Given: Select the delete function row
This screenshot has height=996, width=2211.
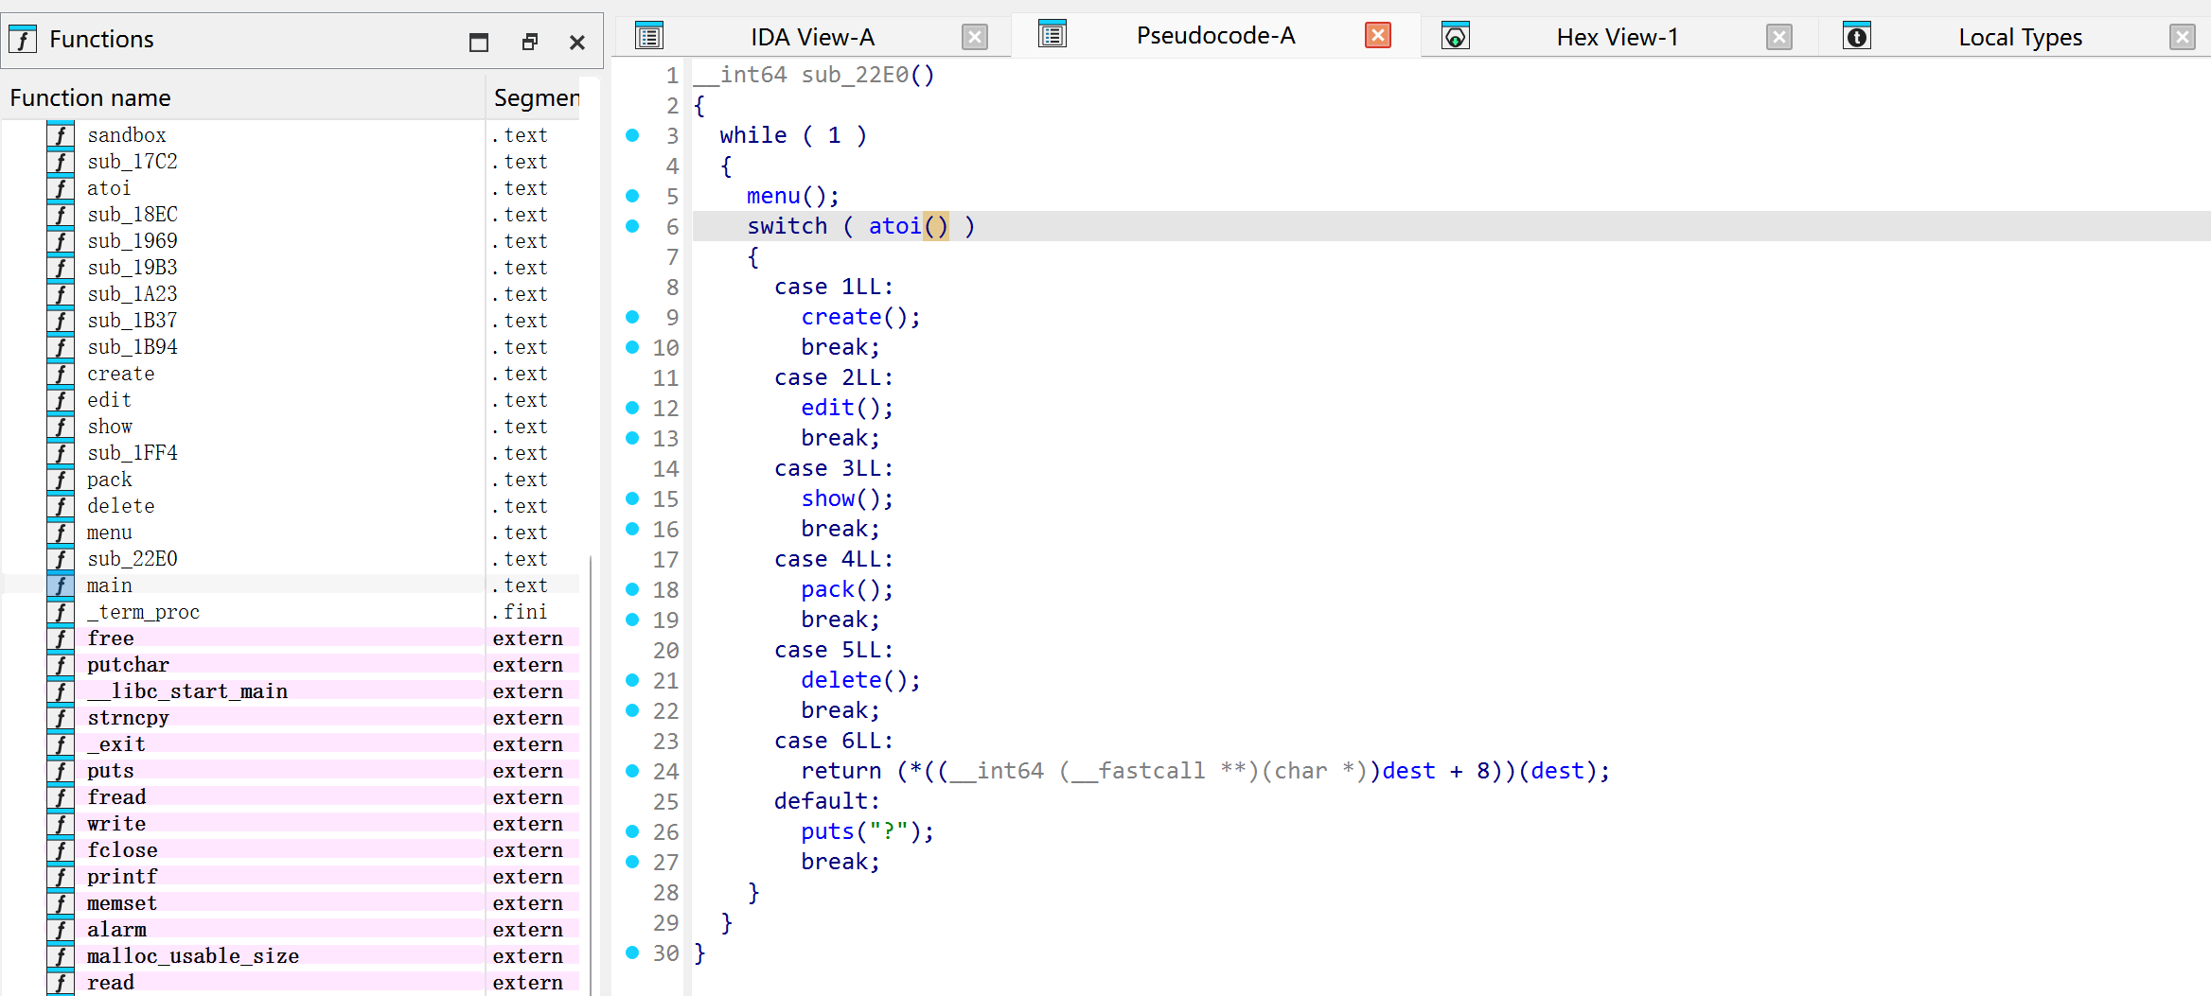Looking at the screenshot, I should coord(290,506).
